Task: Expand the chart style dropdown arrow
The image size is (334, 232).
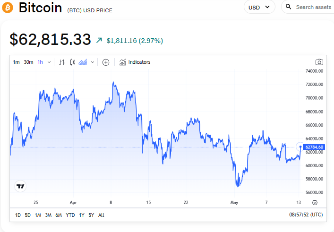Action: [93, 62]
